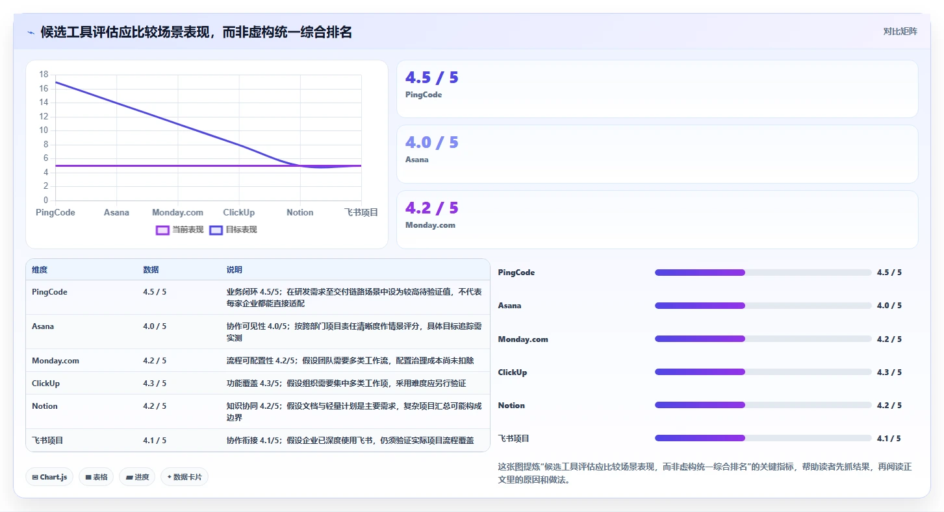The image size is (944, 512).
Task: Select the 进度 tag at the bottom
Action: (x=137, y=477)
